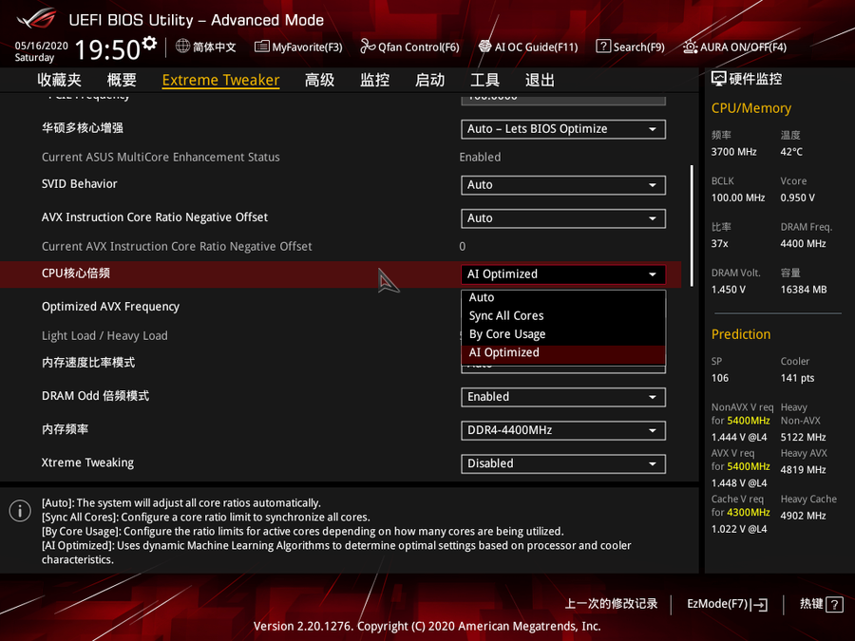
Task: Expand the Xtreme Tweaking Disabled dropdown
Action: click(x=562, y=463)
